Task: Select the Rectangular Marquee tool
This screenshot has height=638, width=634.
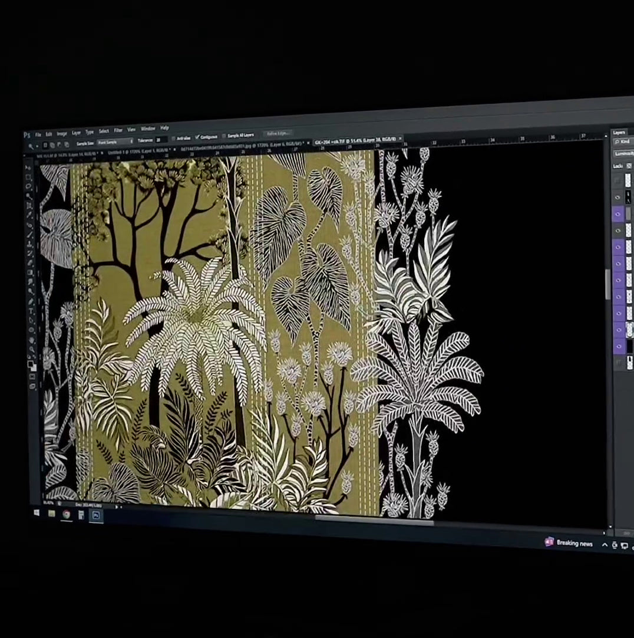Action: (x=28, y=177)
